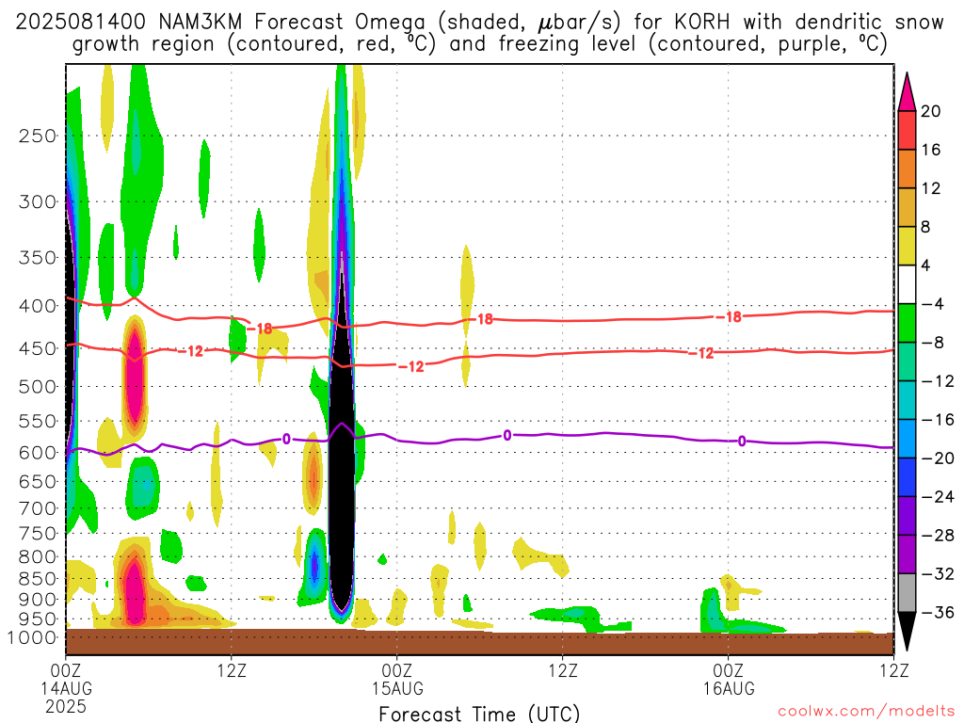Click the colorbar label 16
The width and height of the screenshot is (964, 723).
point(931,150)
